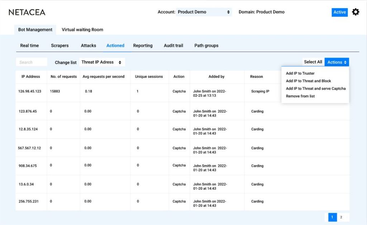
Task: Open the Reporting tab
Action: [x=143, y=46]
